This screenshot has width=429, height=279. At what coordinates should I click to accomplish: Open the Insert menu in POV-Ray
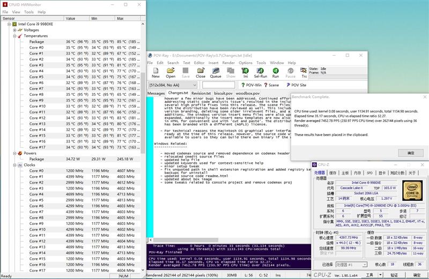point(213,63)
